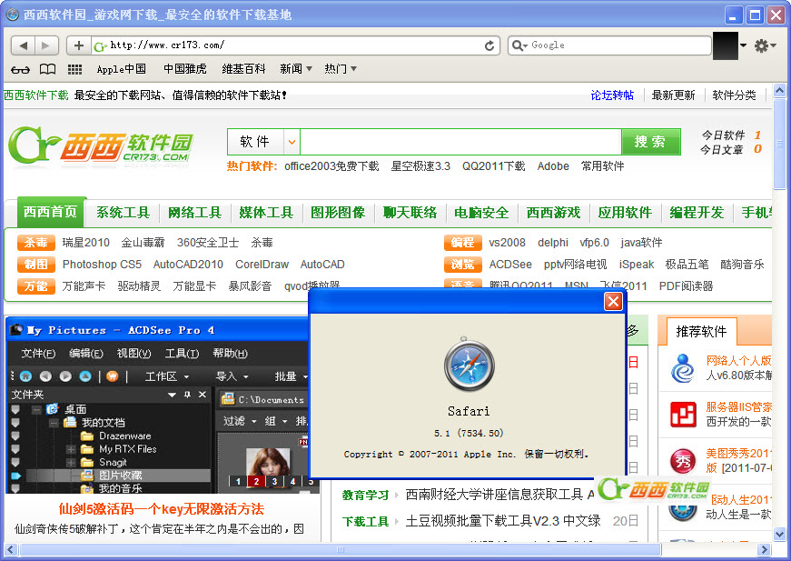791x561 pixels.
Task: Select the 电脑安全 nav tab
Action: (481, 213)
